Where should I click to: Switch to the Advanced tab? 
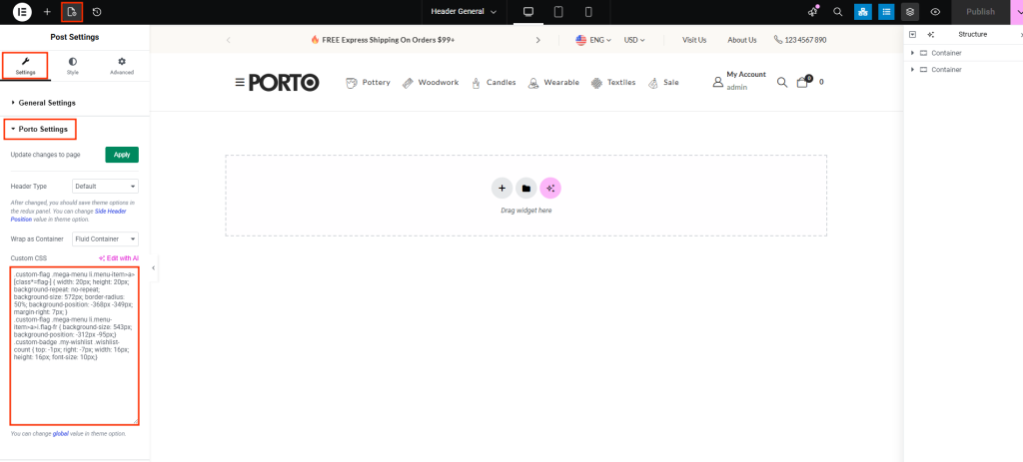122,66
